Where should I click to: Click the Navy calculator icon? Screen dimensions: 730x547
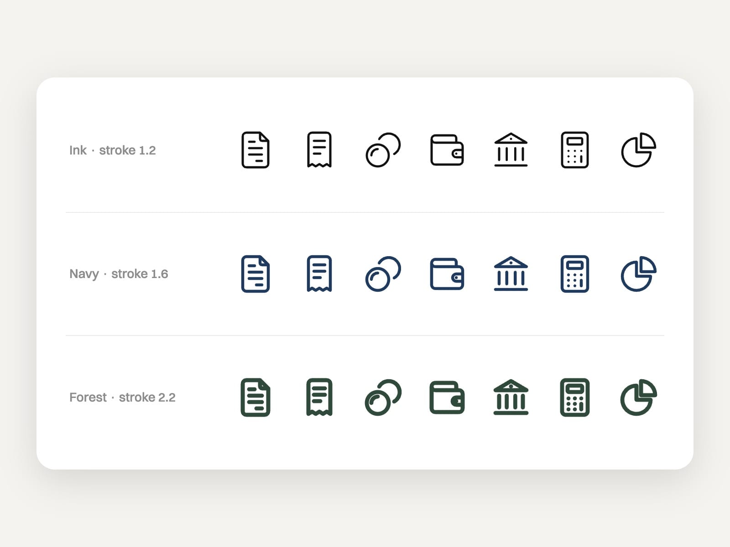click(575, 273)
